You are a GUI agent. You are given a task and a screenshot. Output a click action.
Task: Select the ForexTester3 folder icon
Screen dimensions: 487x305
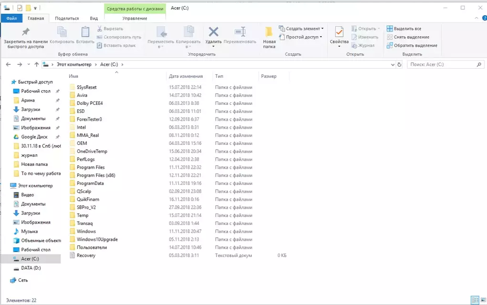coord(73,119)
